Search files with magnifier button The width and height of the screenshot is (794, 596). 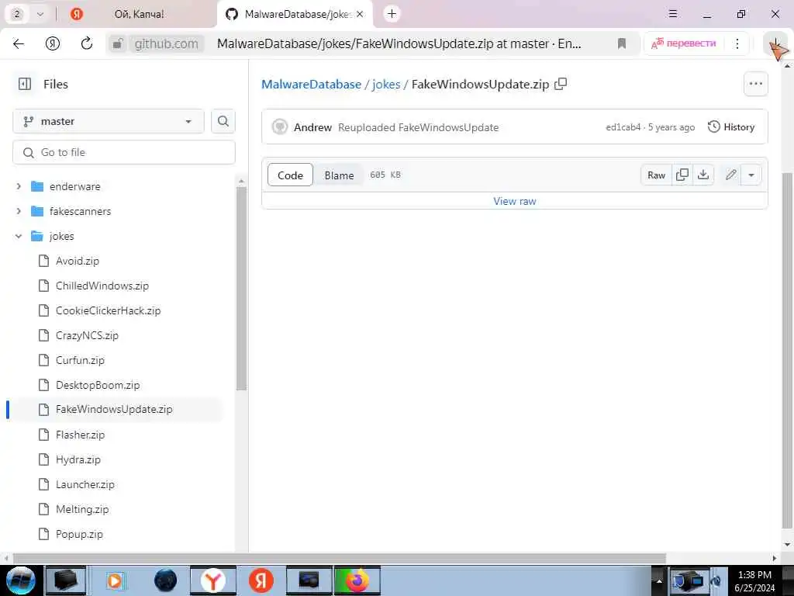point(223,121)
